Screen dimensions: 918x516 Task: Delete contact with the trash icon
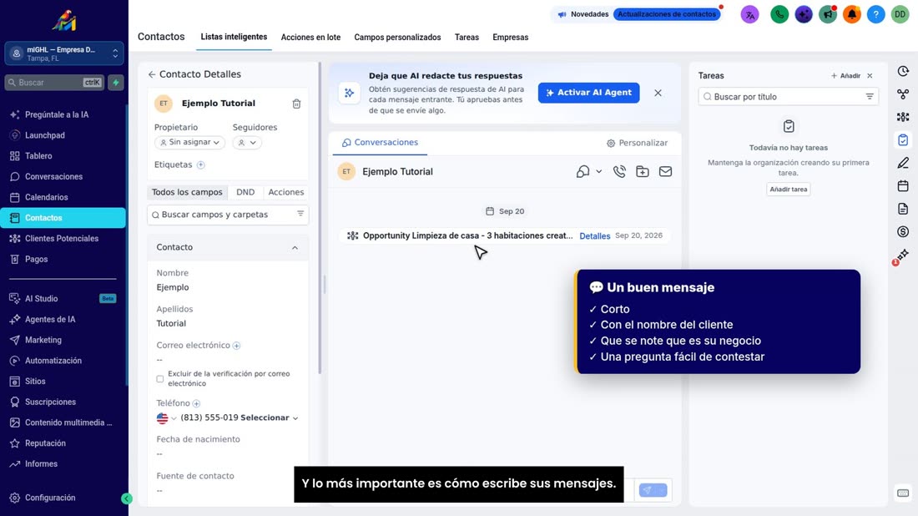tap(296, 104)
